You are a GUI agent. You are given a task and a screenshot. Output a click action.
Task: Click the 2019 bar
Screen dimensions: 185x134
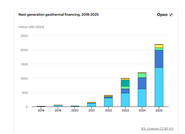click(58, 106)
